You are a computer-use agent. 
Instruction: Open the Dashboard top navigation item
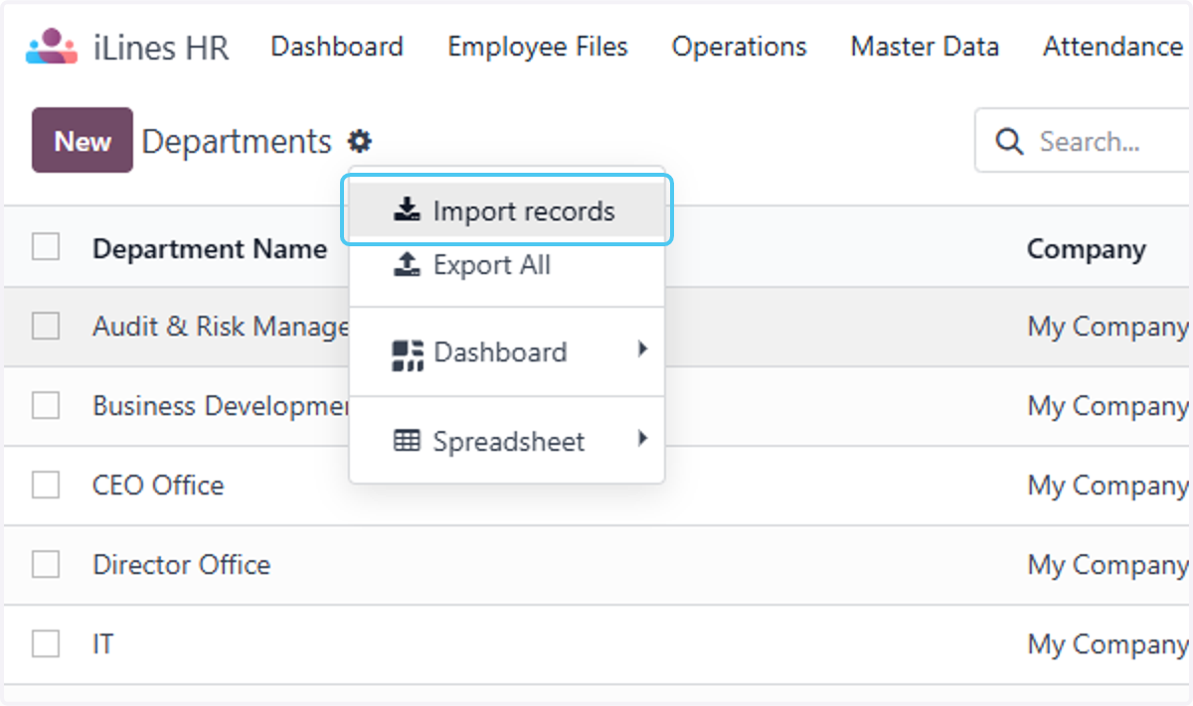(x=337, y=47)
